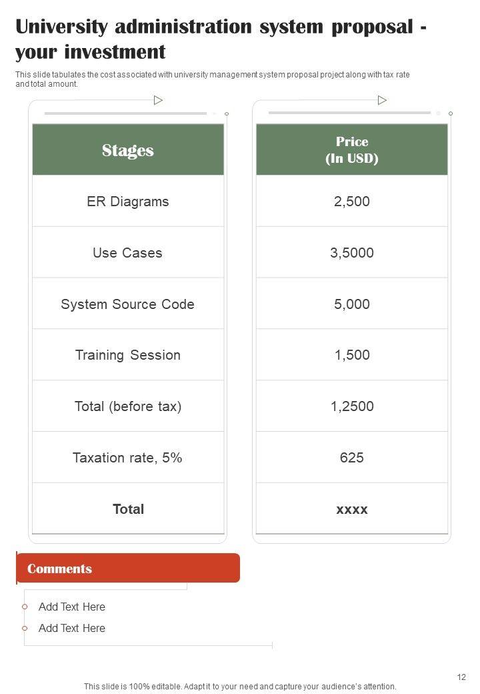Click the small circle atop the Stages frame
This screenshot has height=694, width=480.
point(227,114)
